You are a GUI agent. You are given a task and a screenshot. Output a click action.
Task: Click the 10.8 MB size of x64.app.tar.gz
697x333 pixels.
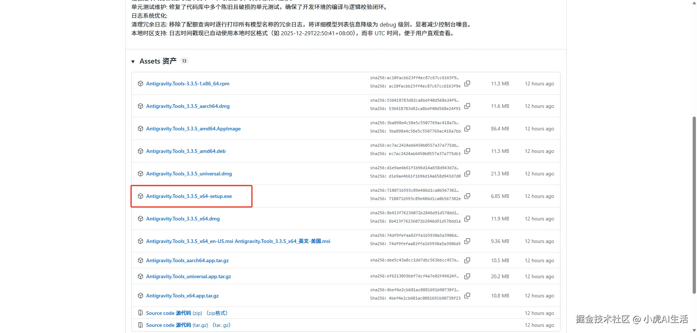coord(500,296)
